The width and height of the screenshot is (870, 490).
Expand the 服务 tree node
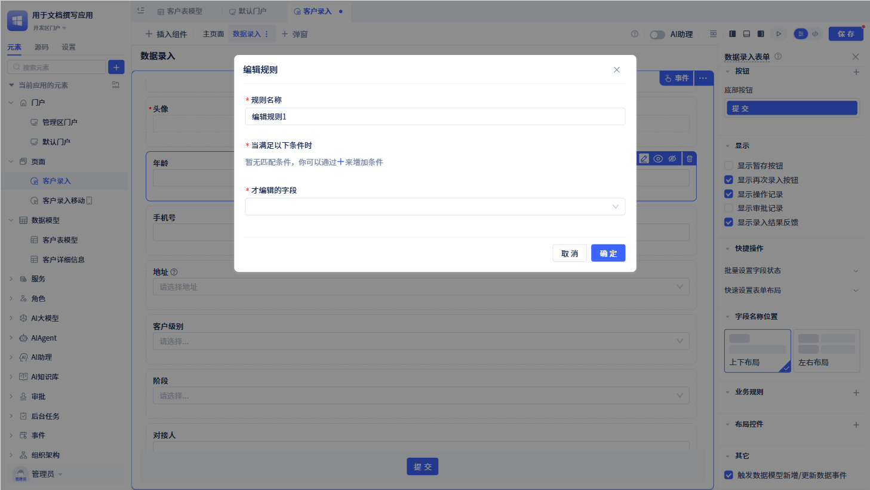[x=11, y=279]
